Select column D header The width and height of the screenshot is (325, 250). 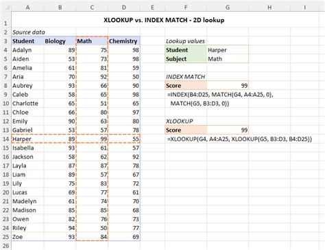click(124, 8)
